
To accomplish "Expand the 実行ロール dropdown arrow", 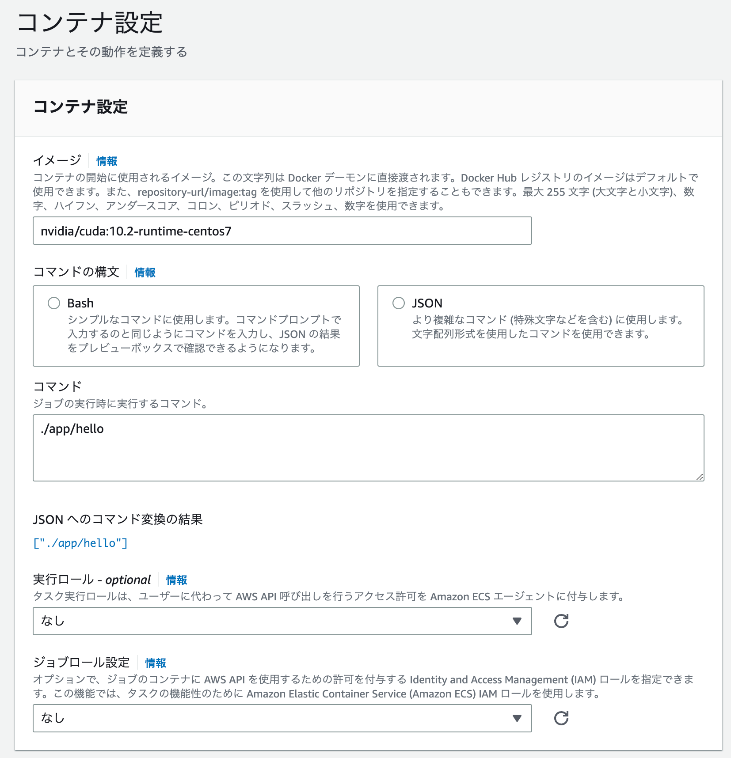I will [517, 621].
